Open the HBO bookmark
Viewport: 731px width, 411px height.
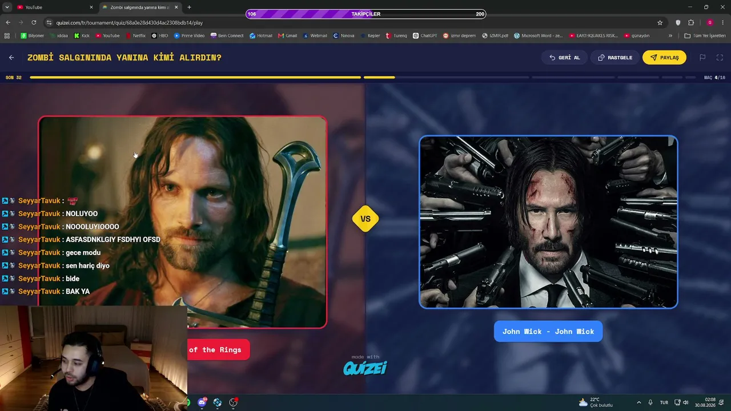click(159, 35)
